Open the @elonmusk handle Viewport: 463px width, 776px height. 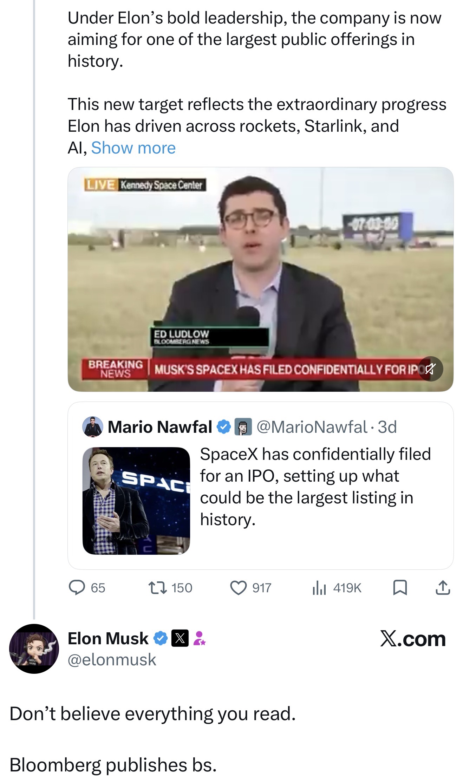click(x=112, y=659)
